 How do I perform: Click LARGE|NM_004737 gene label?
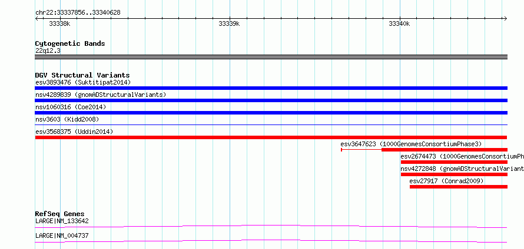62,235
